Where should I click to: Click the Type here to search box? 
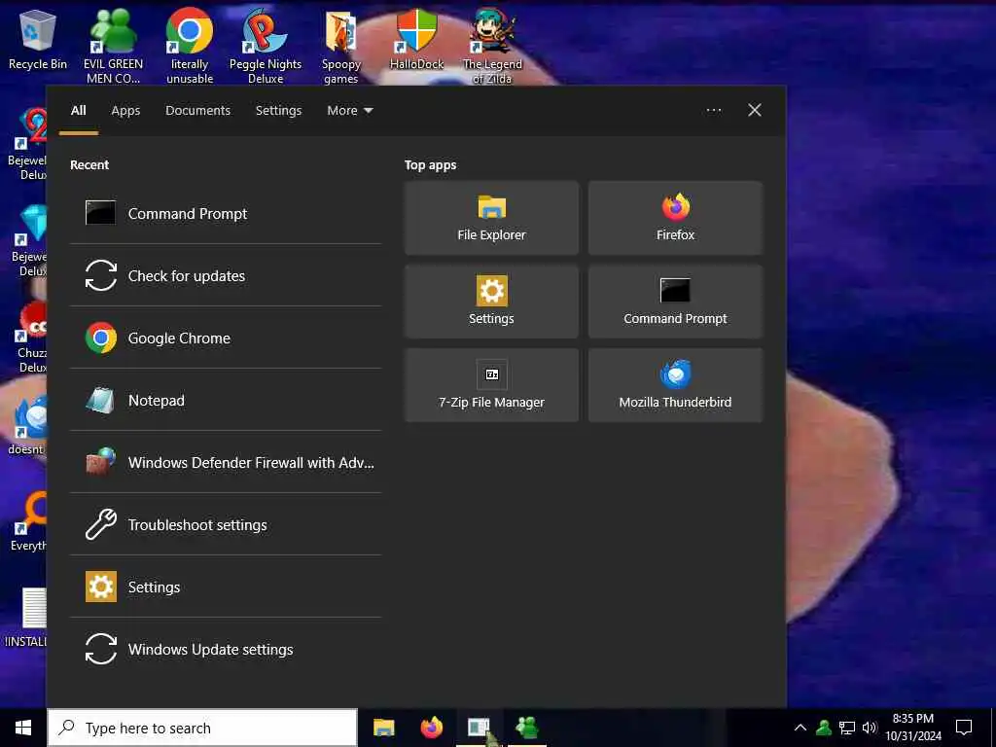(202, 728)
